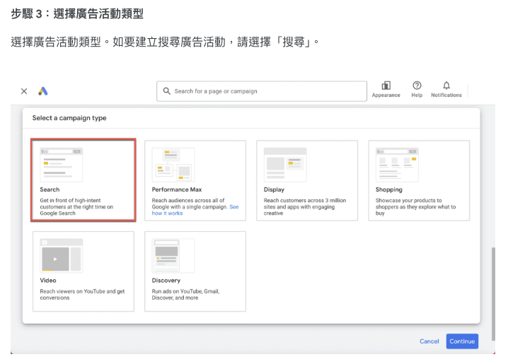This screenshot has height=364, width=508.
Task: Click the Cancel link
Action: coord(429,341)
